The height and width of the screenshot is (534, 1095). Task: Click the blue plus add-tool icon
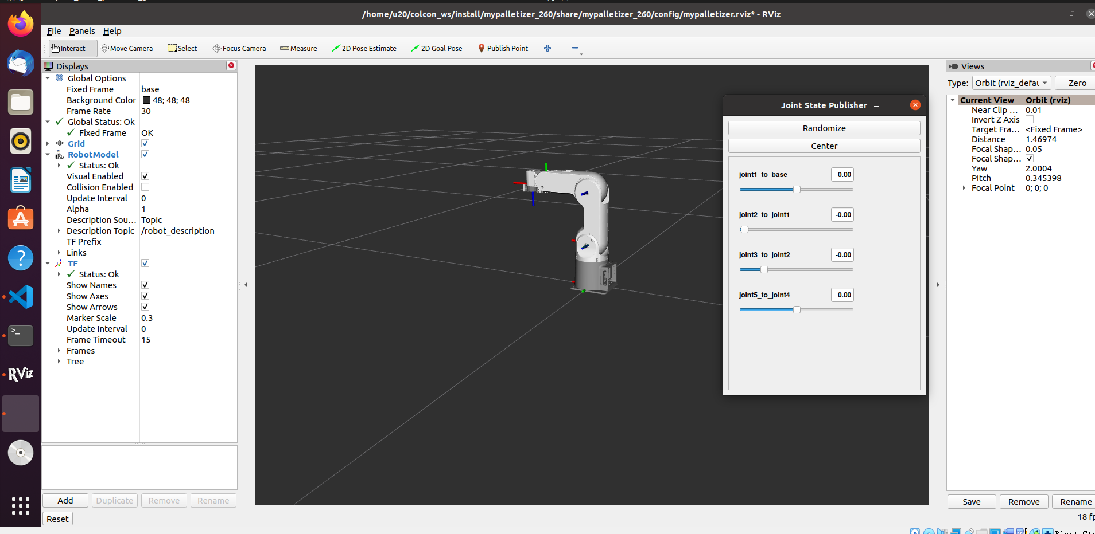pos(547,49)
